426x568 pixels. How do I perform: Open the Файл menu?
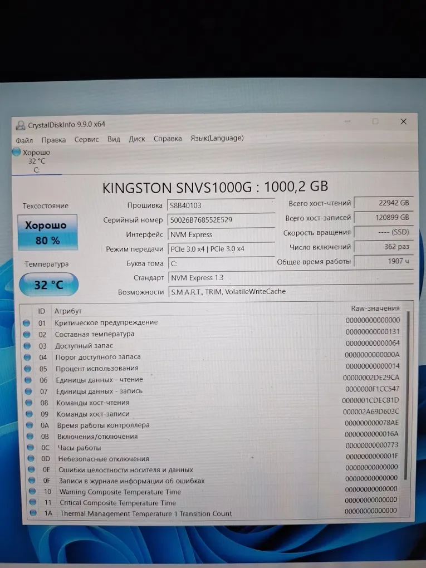click(x=25, y=140)
